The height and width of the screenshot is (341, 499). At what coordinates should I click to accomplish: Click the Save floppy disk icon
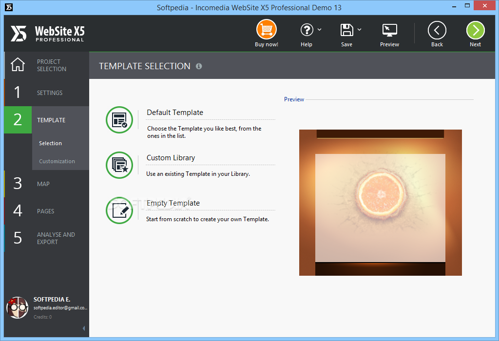click(x=346, y=30)
